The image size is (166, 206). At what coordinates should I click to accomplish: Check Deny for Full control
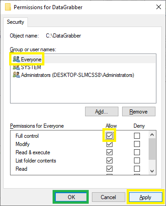tap(137, 136)
